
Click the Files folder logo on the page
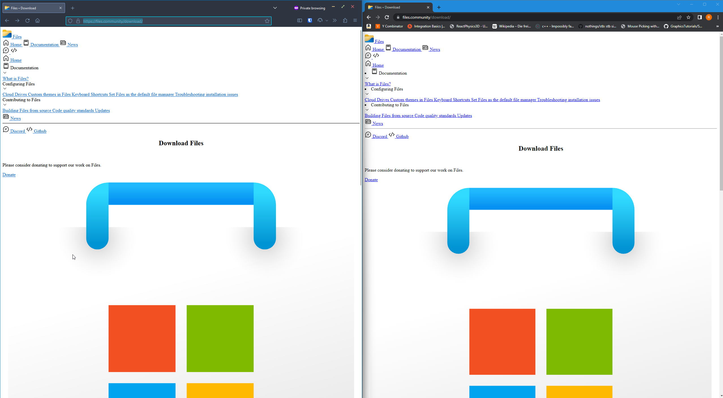pos(7,34)
